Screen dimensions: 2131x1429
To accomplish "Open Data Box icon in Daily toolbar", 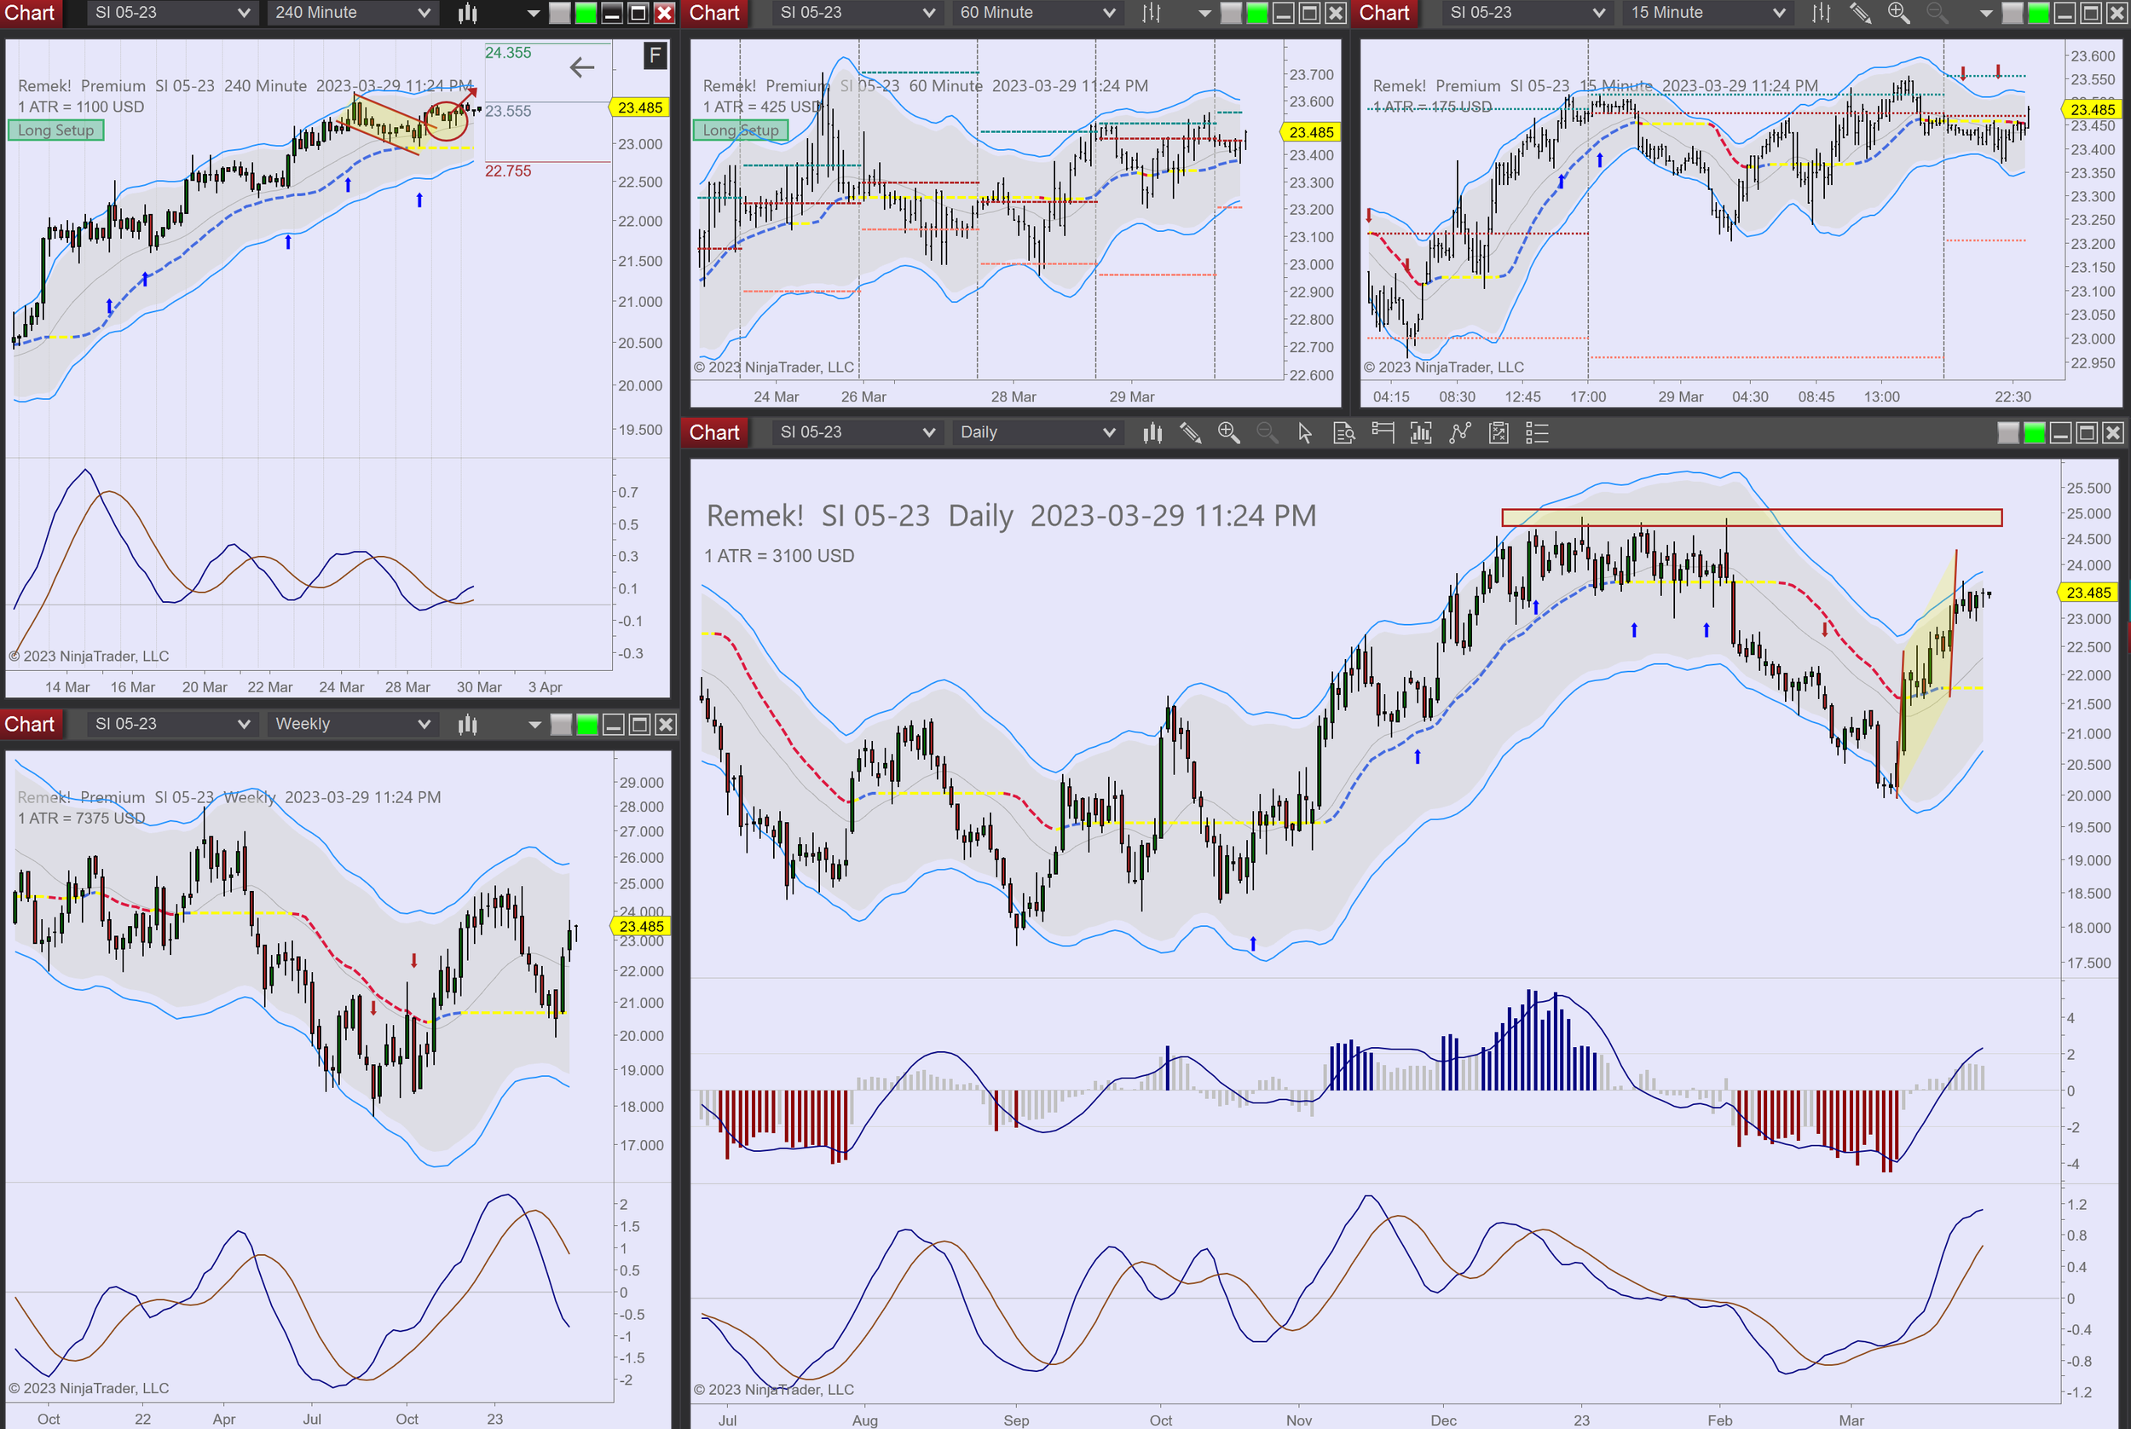I will pos(1344,433).
